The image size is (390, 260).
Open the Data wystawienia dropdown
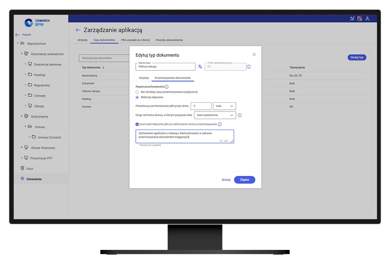tap(215, 115)
